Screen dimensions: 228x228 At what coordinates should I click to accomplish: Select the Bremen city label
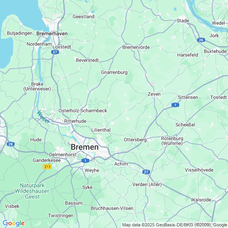(85, 147)
